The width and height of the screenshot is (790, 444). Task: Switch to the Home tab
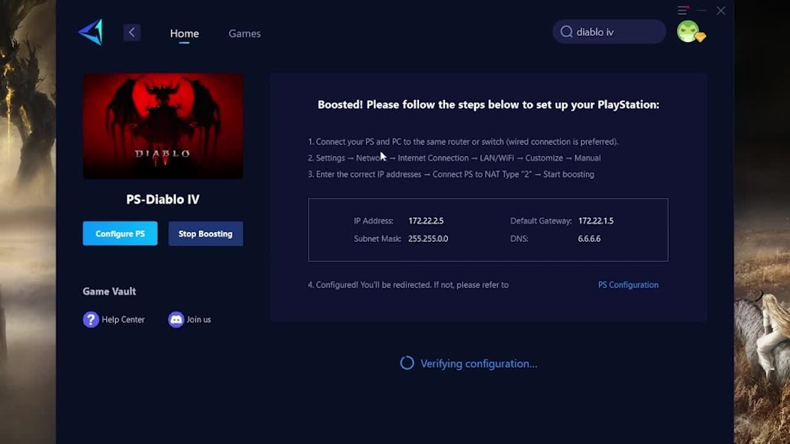pos(184,33)
